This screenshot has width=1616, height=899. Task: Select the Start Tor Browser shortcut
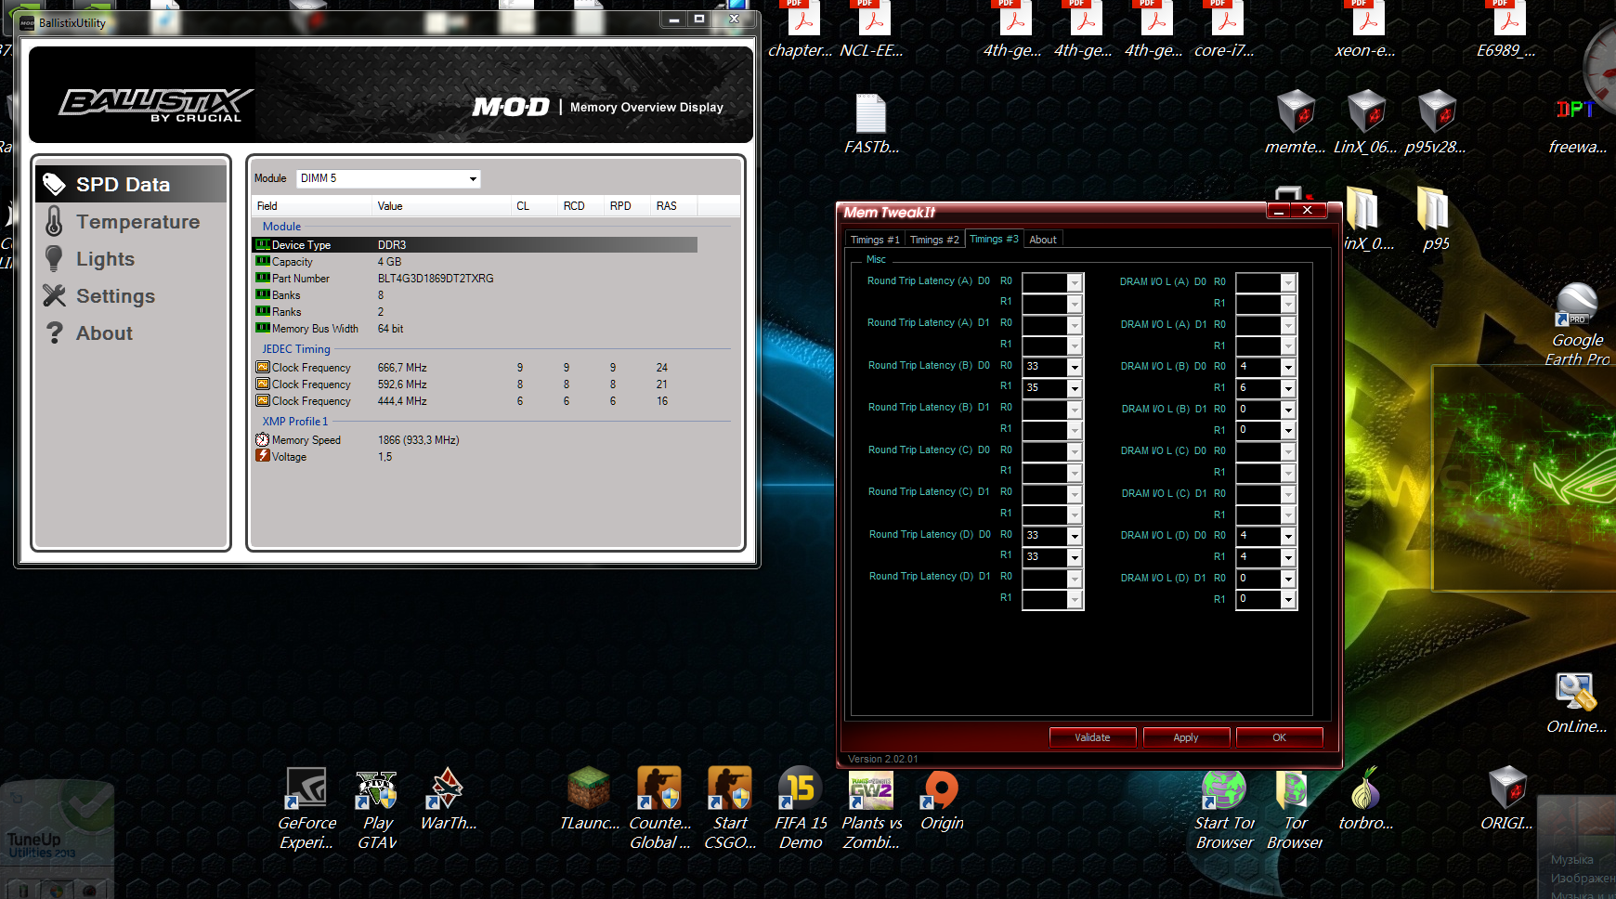click(1224, 809)
